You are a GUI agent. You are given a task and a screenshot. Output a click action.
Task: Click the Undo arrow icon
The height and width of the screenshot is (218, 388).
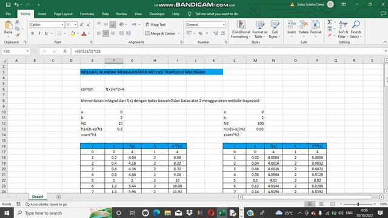tap(16, 5)
